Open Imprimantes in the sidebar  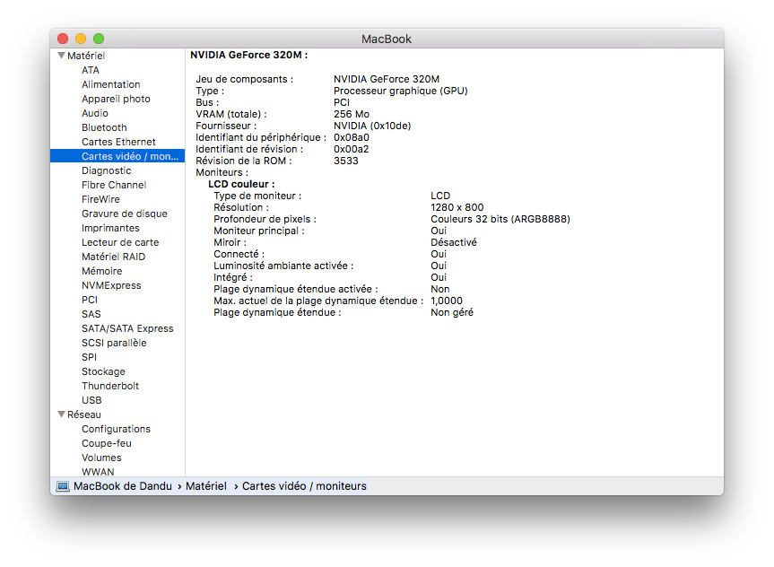point(110,228)
